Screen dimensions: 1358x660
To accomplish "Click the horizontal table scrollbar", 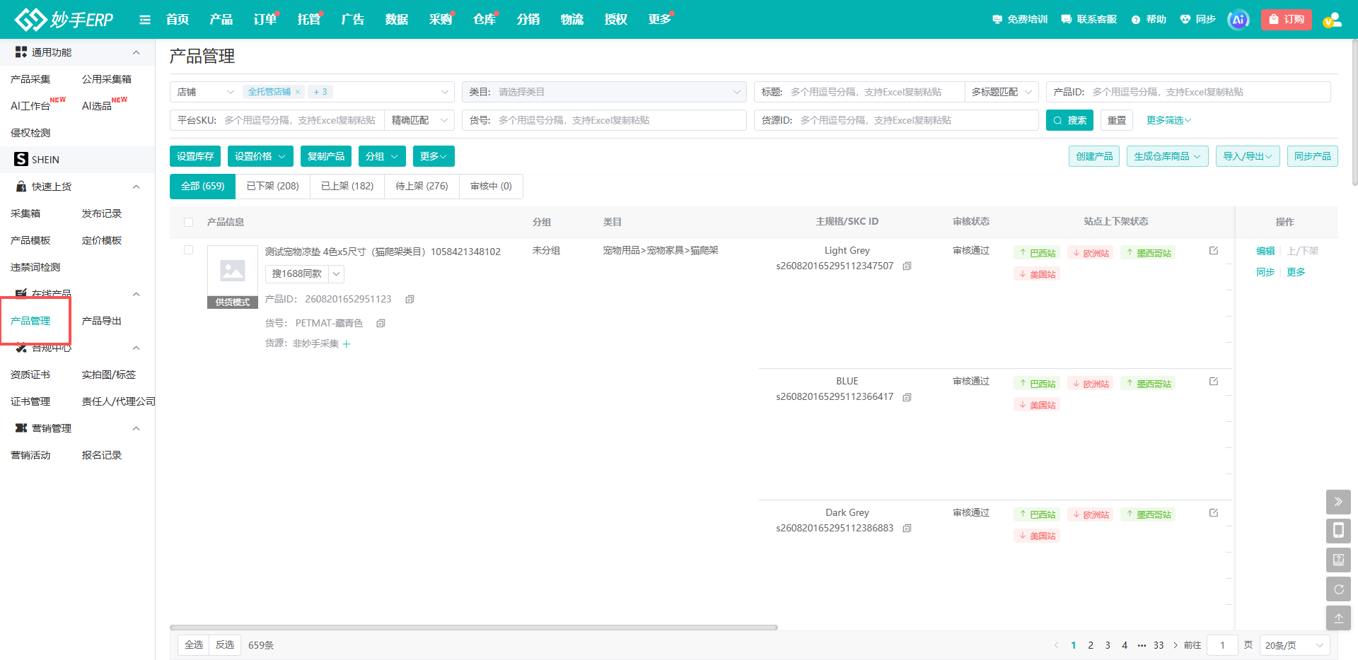I will coord(474,627).
